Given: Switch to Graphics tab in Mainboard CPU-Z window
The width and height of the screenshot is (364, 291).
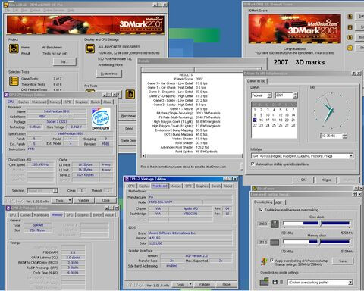Looking at the screenshot, I should pos(202,186).
